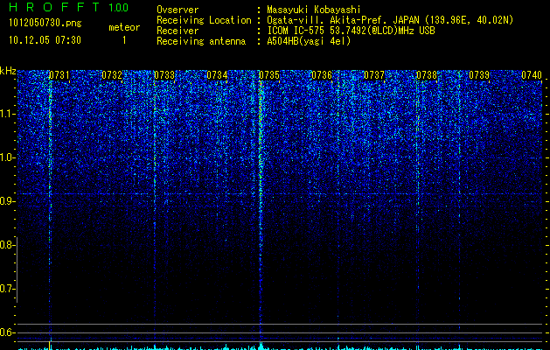The image size is (550, 350).
Task: Click the filename 1012050730.png
Action: coord(45,24)
